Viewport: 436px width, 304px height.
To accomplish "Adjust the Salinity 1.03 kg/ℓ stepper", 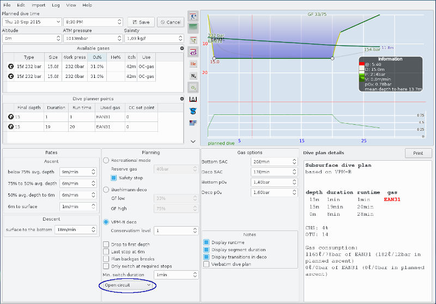I will 181,38.
